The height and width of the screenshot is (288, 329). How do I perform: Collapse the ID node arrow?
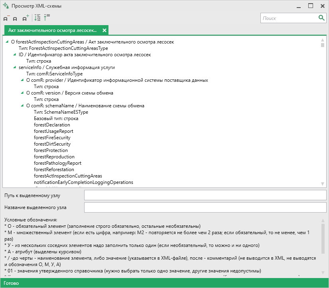14,55
